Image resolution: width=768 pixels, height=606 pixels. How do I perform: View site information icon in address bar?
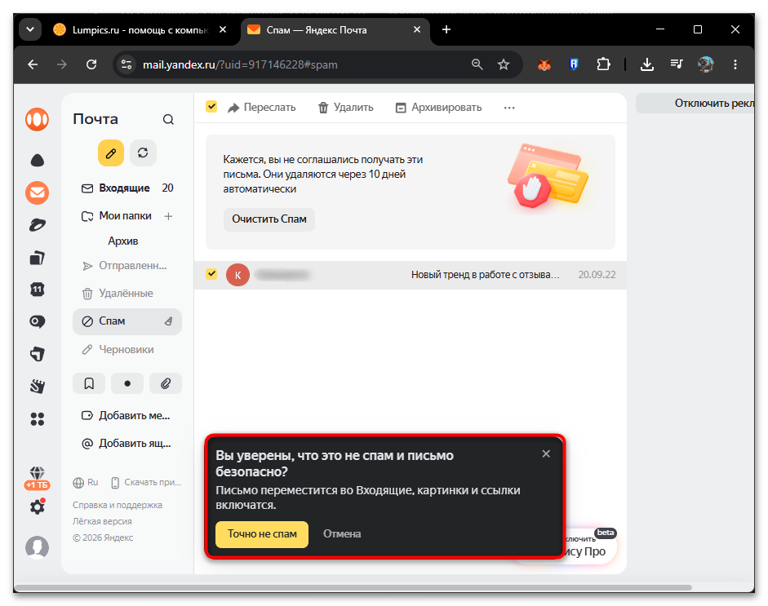[x=127, y=64]
